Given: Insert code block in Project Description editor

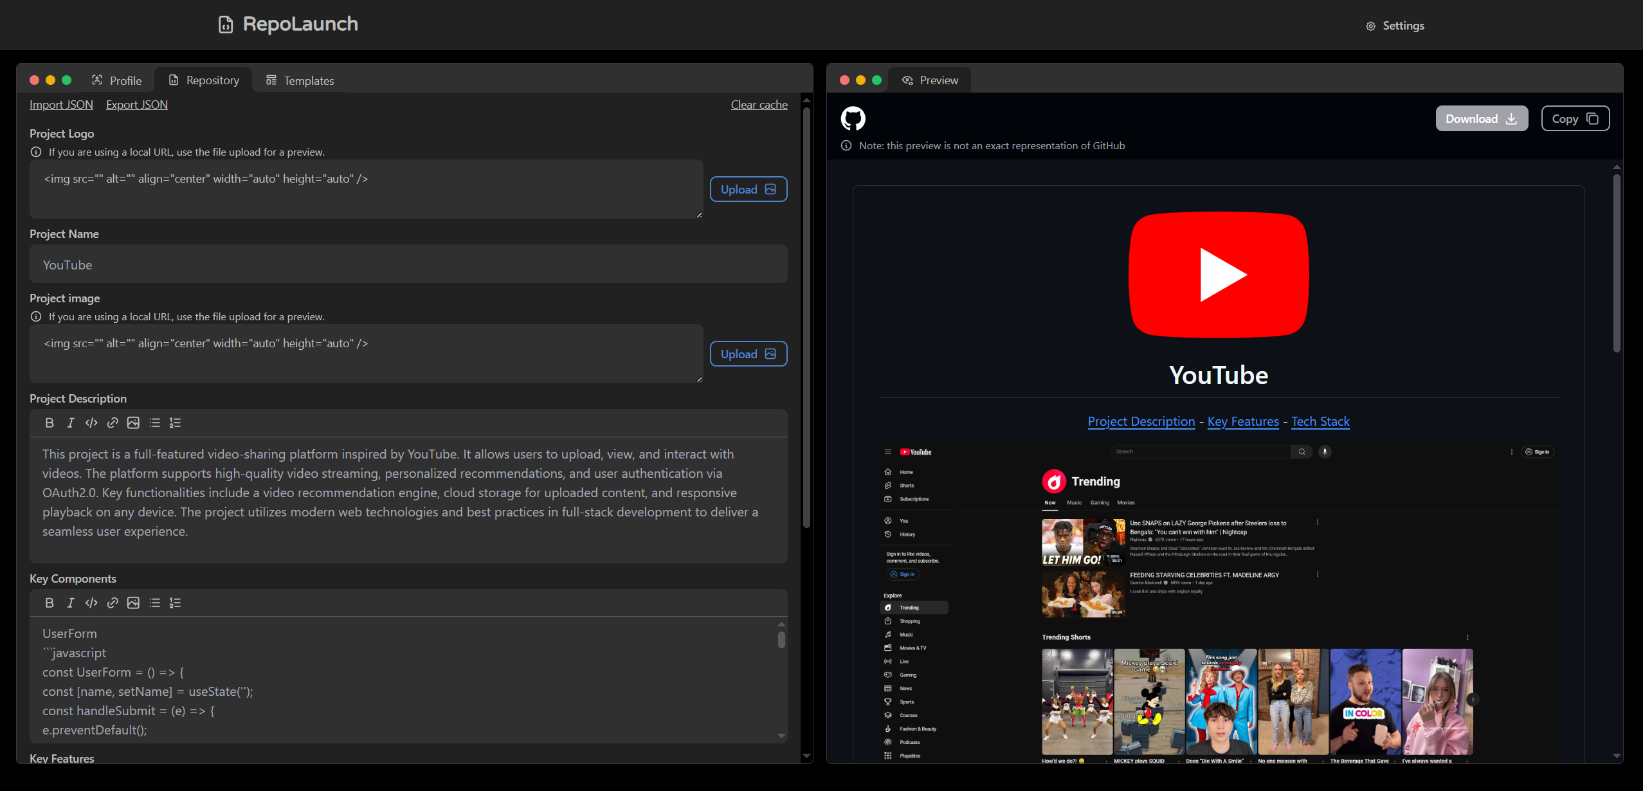Looking at the screenshot, I should click(91, 423).
